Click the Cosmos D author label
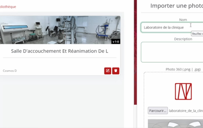This screenshot has width=203, height=128. point(10,71)
